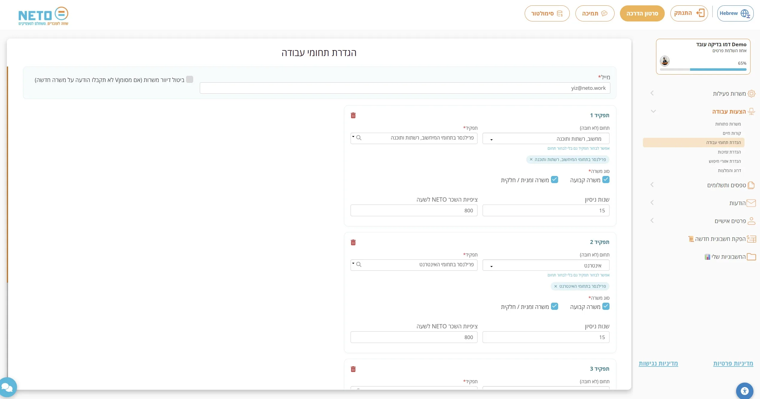Uncheck משרה זמנית / חלקית in role 2
This screenshot has width=760, height=399.
[555, 306]
